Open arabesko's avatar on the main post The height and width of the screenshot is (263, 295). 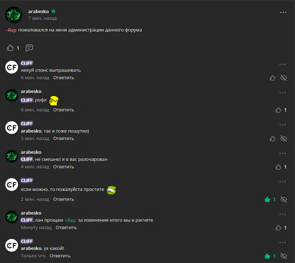click(x=14, y=15)
